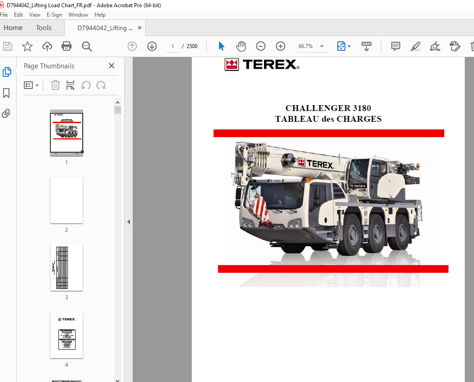Screen dimensions: 474x382
Task: Add a comment sticky note
Action: (395, 46)
